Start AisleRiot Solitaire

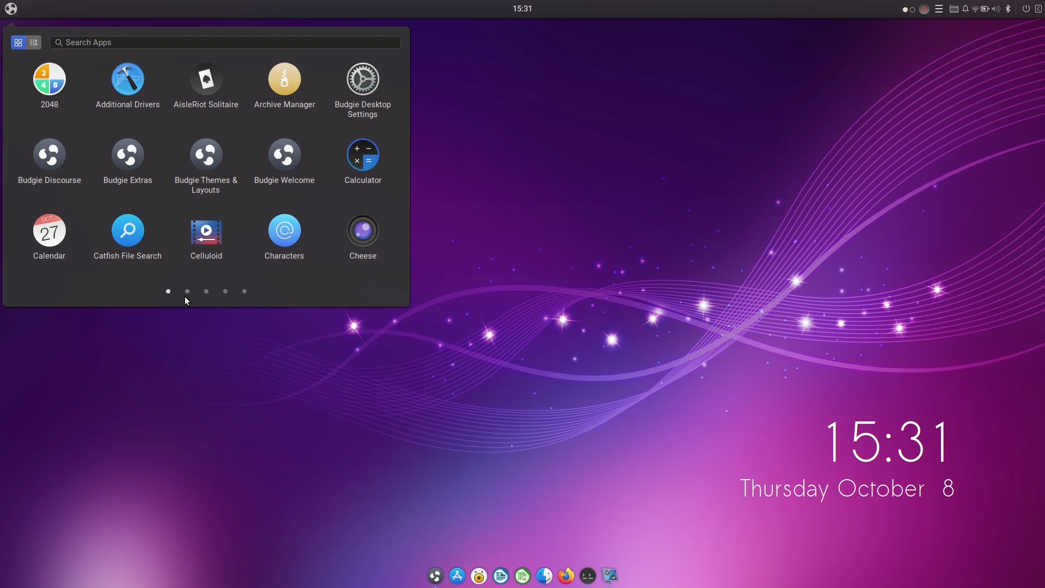206,87
